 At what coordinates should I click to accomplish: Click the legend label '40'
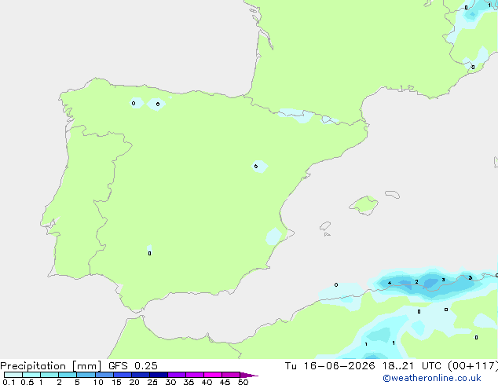(x=207, y=382)
